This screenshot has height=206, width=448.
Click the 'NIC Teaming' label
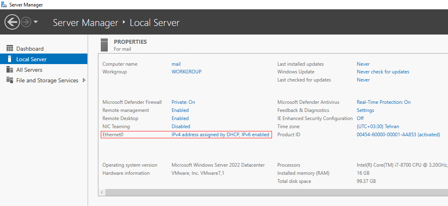pyautogui.click(x=116, y=126)
